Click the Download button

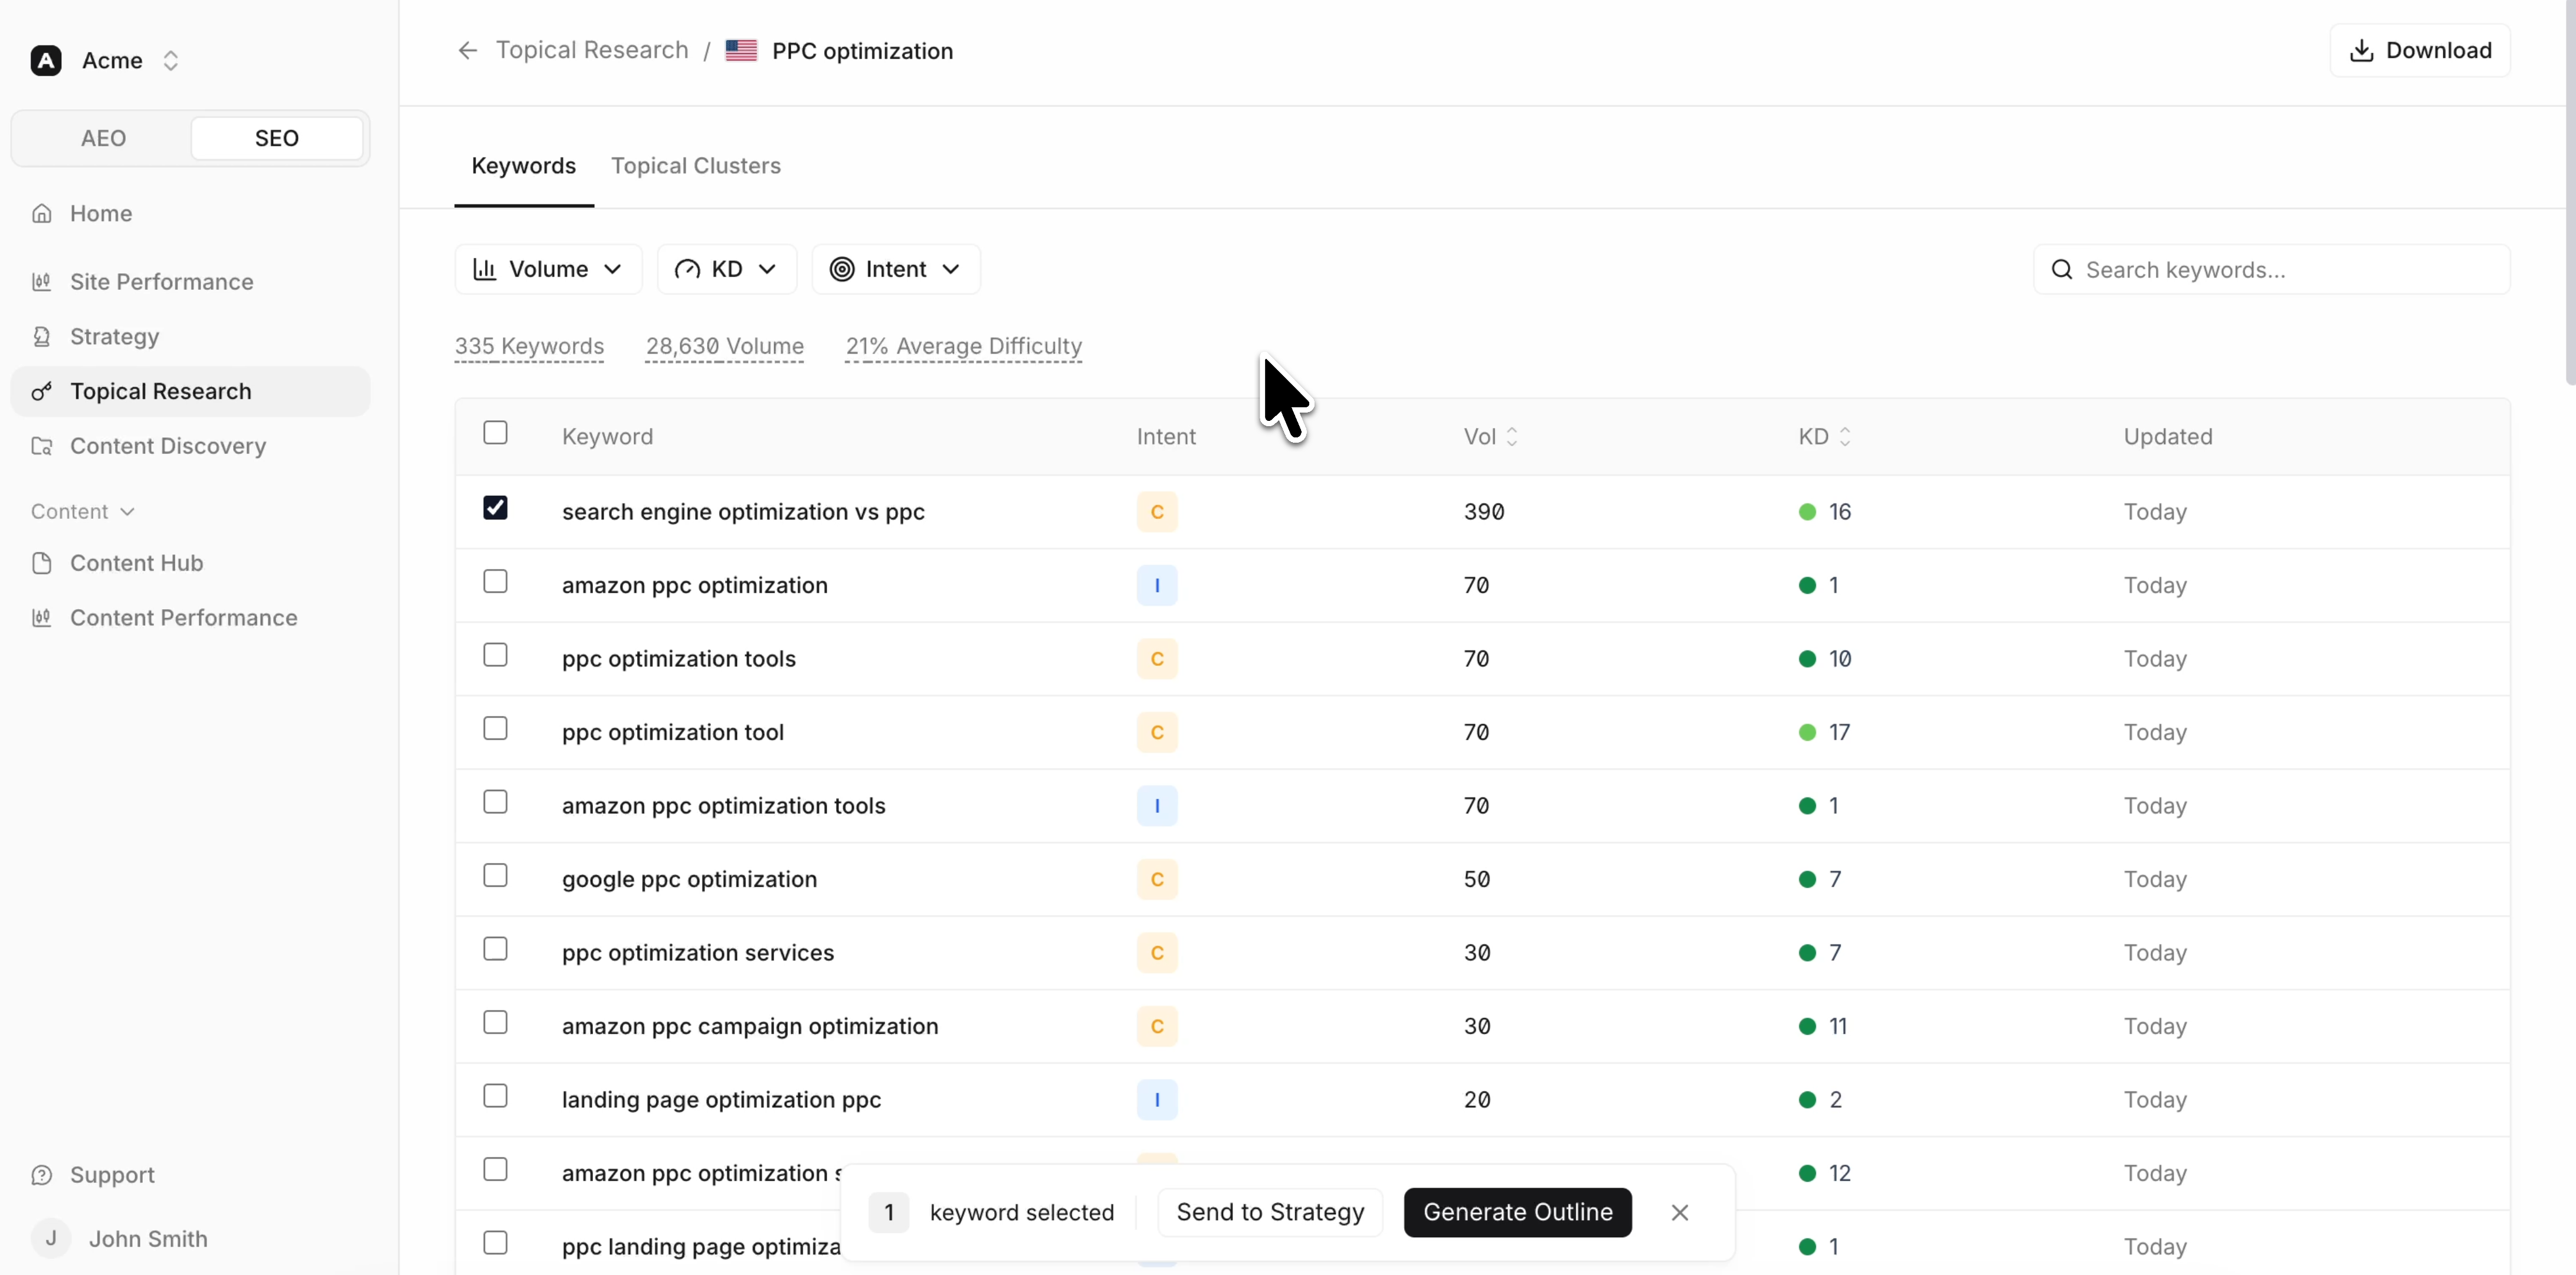2420,50
